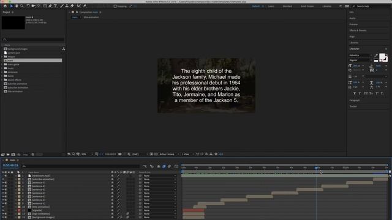Select the Clone Stamp tool

coord(67,6)
